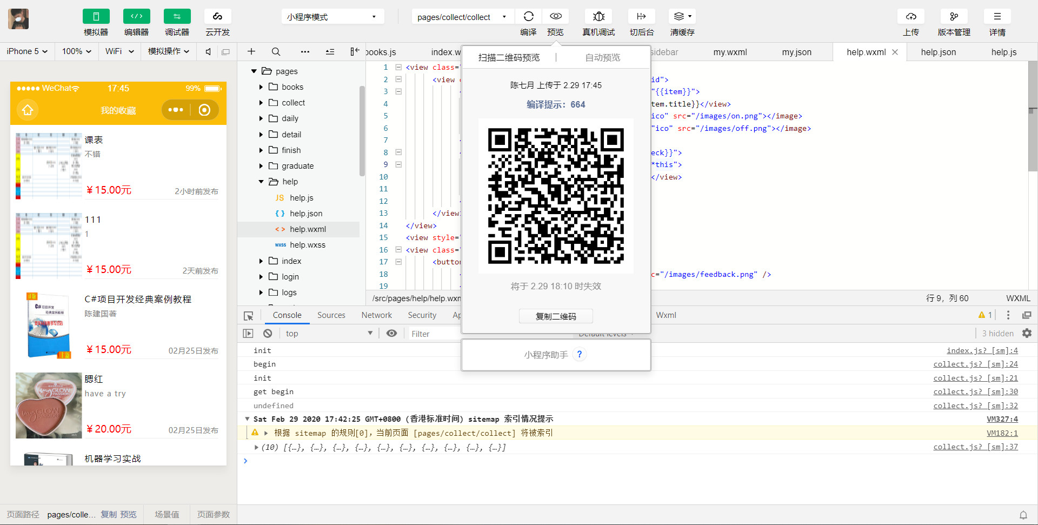Change the iPhone 5 device selection

(x=27, y=51)
